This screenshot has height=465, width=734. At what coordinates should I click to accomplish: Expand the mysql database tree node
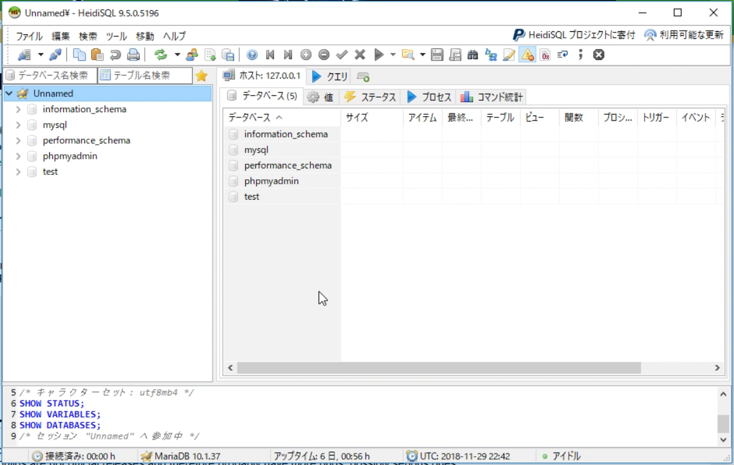(x=18, y=125)
